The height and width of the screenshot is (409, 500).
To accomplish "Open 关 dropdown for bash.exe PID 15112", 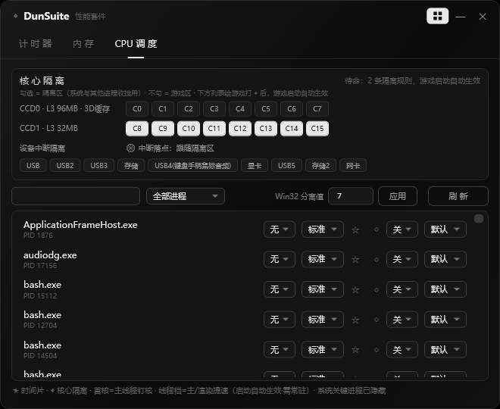I will [402, 289].
